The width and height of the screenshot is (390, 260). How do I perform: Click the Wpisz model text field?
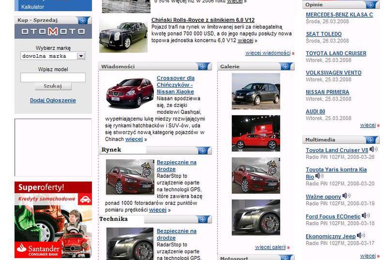tap(53, 77)
